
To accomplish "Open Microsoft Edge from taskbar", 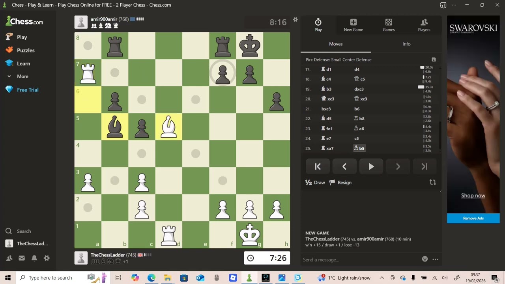I will pyautogui.click(x=151, y=278).
